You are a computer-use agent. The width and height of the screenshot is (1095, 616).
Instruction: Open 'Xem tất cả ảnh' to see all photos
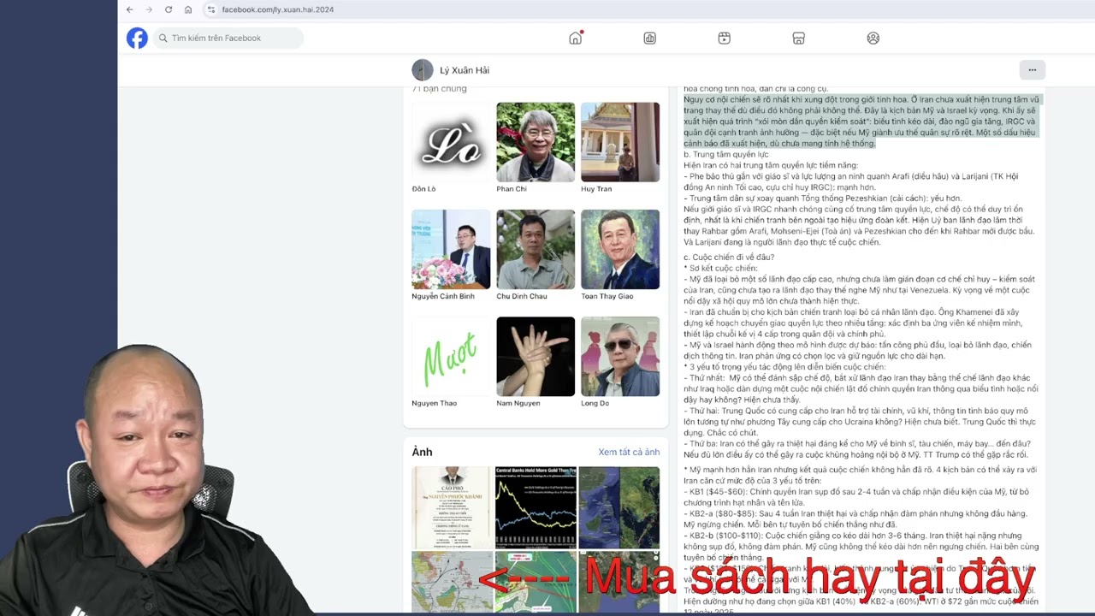tap(629, 452)
